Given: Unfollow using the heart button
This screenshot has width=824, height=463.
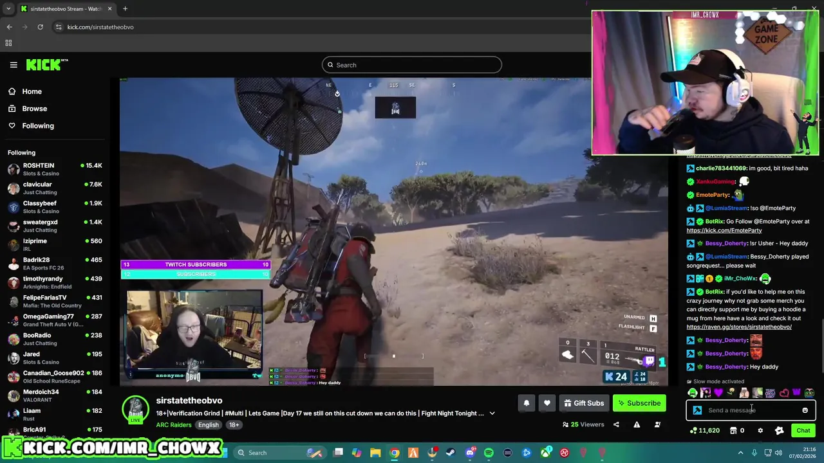Looking at the screenshot, I should coord(547,403).
